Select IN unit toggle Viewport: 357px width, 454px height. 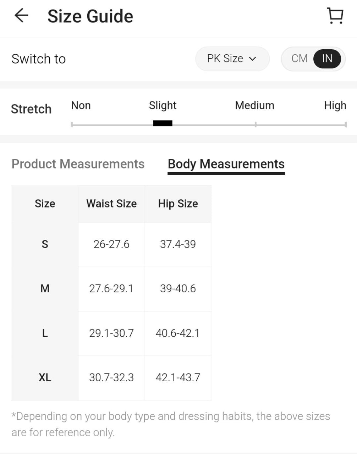pos(327,59)
